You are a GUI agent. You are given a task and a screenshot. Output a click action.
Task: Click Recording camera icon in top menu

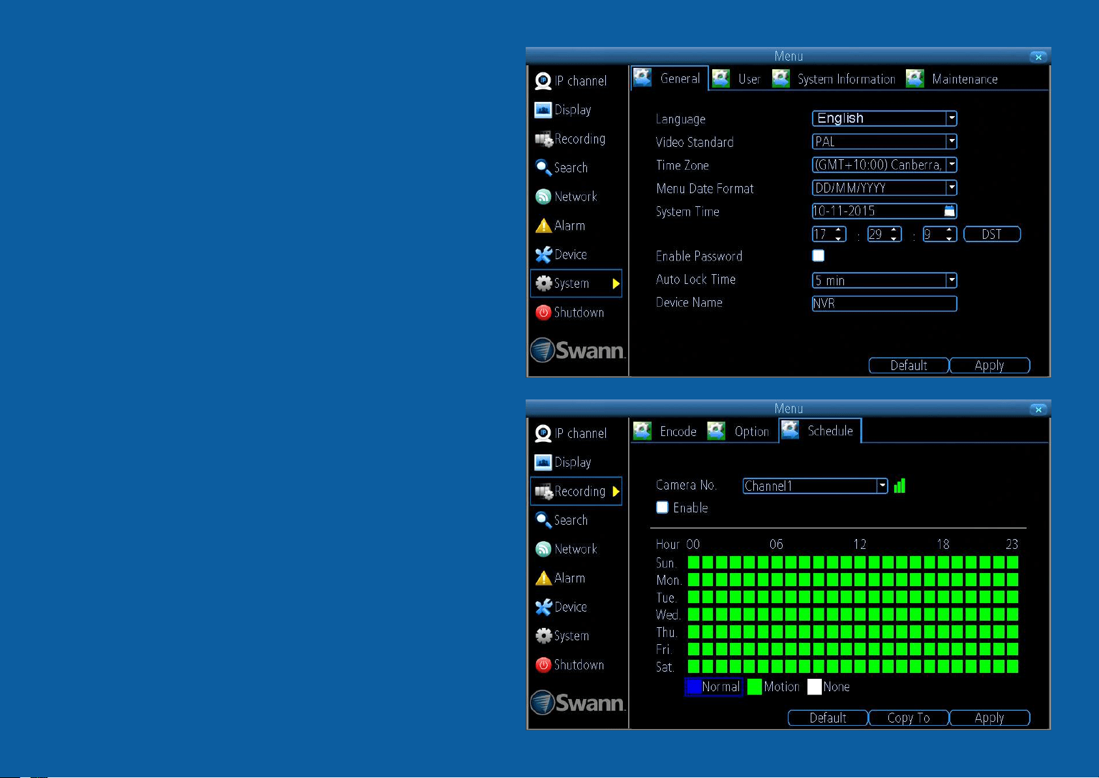coord(543,139)
